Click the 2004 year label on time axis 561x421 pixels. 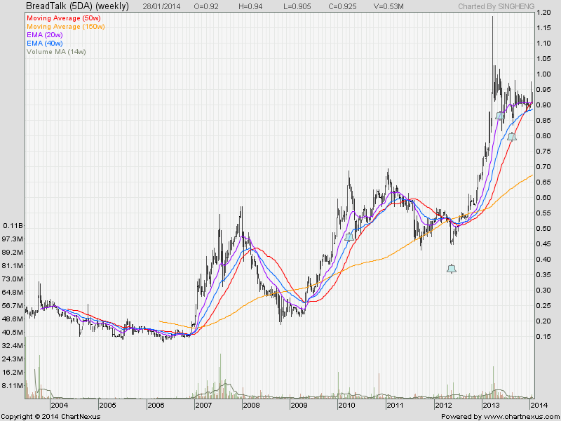(59, 405)
